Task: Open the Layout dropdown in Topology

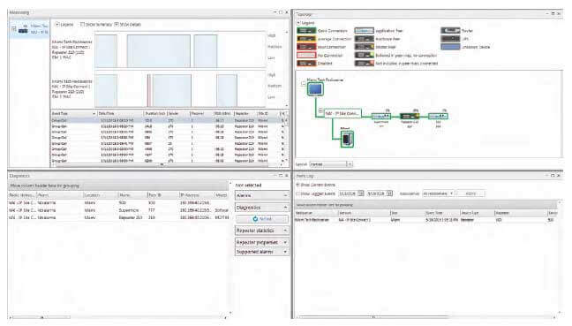Action: point(350,164)
